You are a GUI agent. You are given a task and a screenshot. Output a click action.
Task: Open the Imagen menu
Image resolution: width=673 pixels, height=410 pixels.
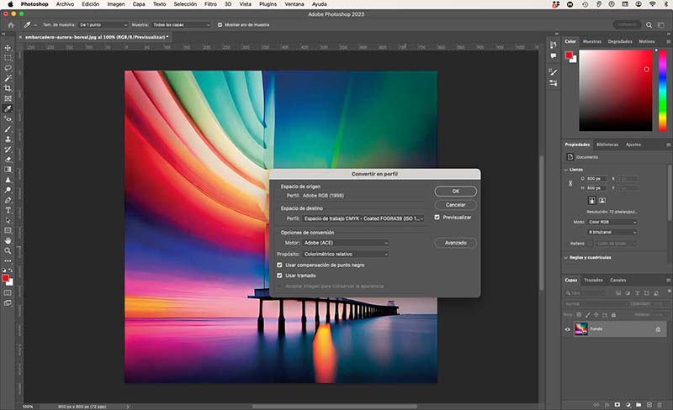[116, 4]
